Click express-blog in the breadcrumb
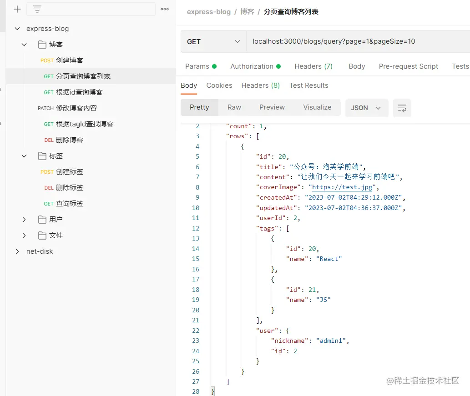Image resolution: width=470 pixels, height=396 pixels. point(209,12)
